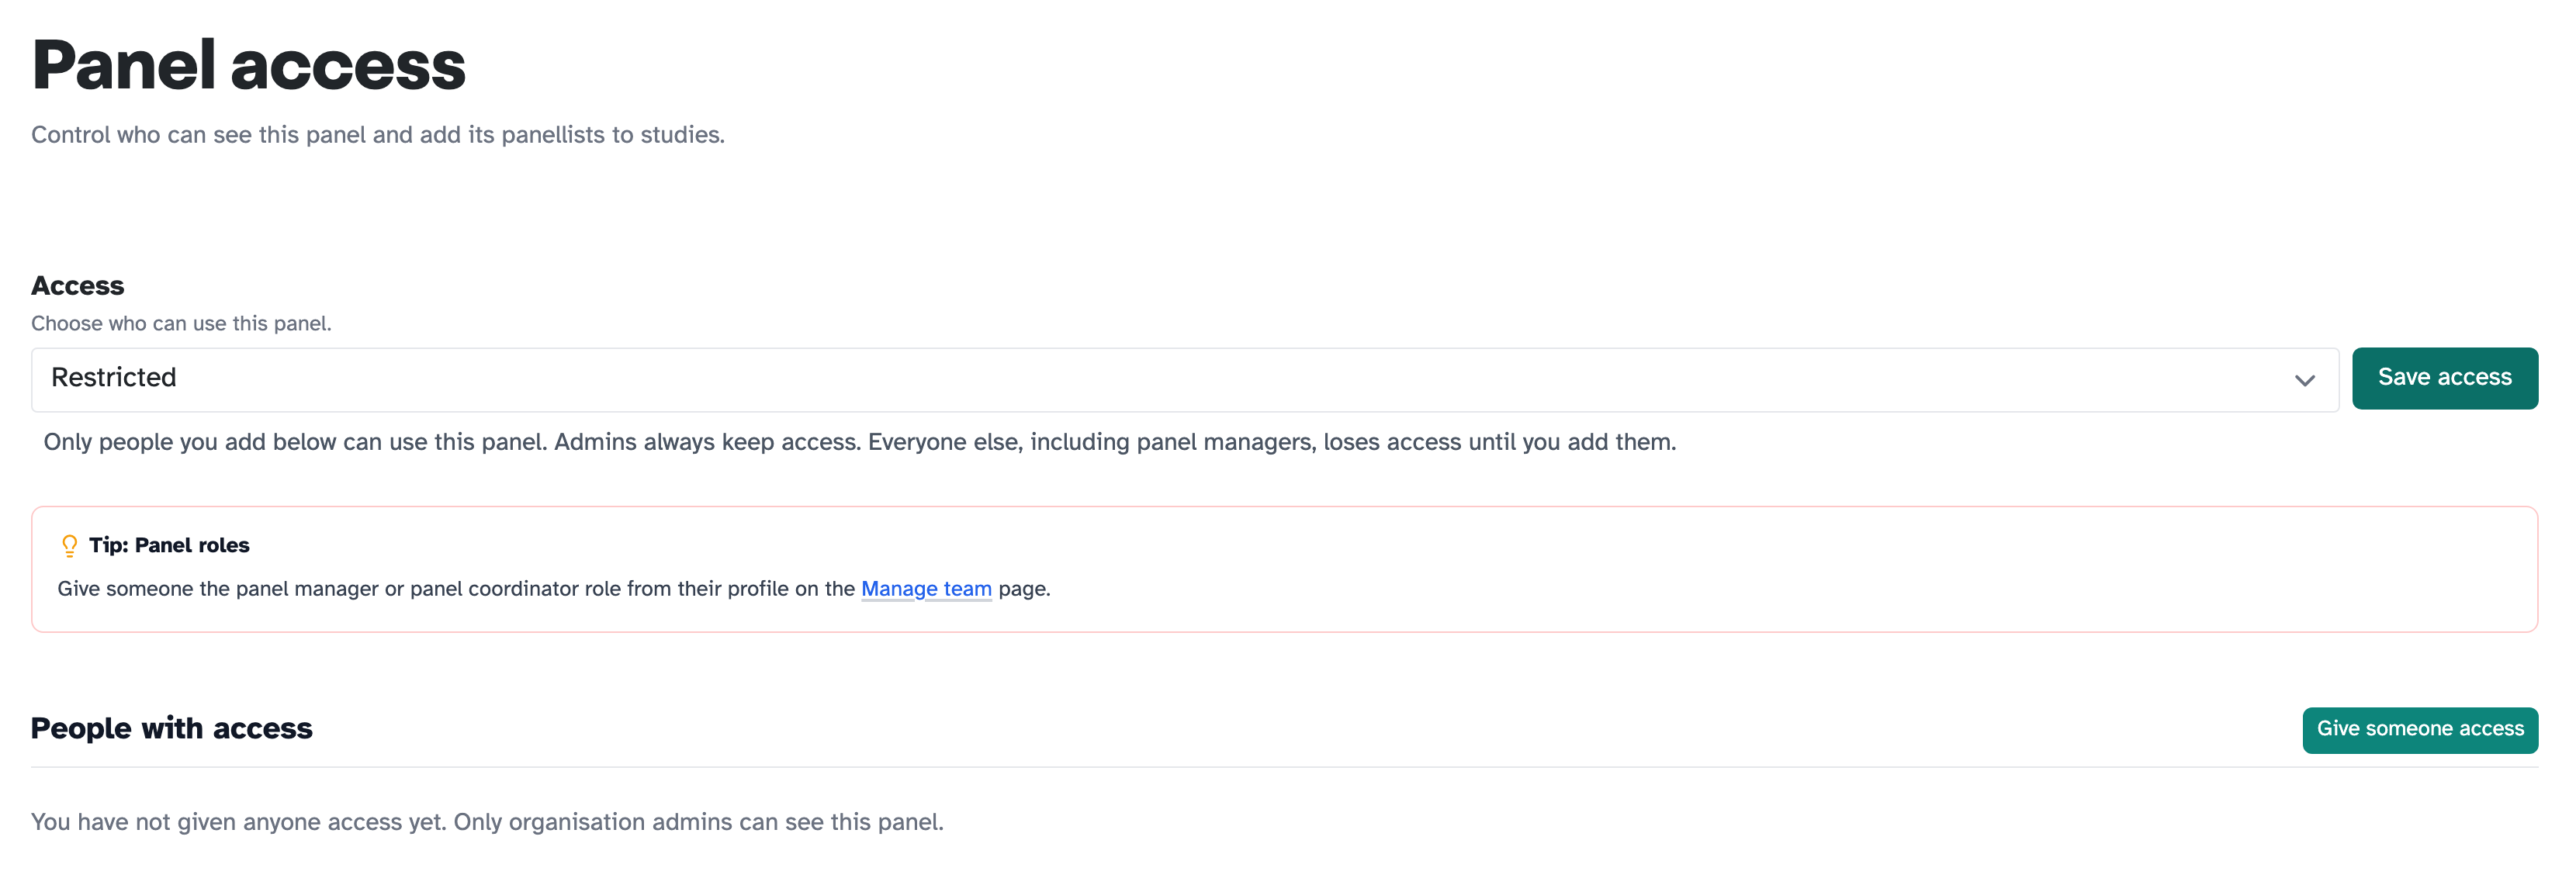Click the 'Choose who can use this panel' hint

(181, 323)
